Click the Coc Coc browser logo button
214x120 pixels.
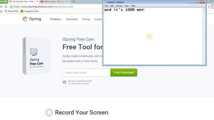pyautogui.click(x=4, y=1)
